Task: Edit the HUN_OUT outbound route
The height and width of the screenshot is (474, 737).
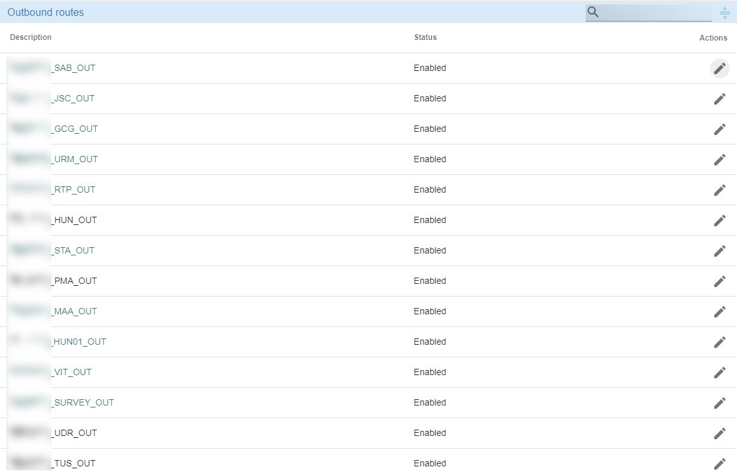Action: (720, 220)
